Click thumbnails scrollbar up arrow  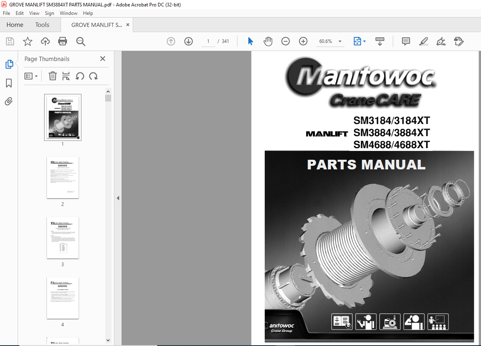[x=108, y=92]
